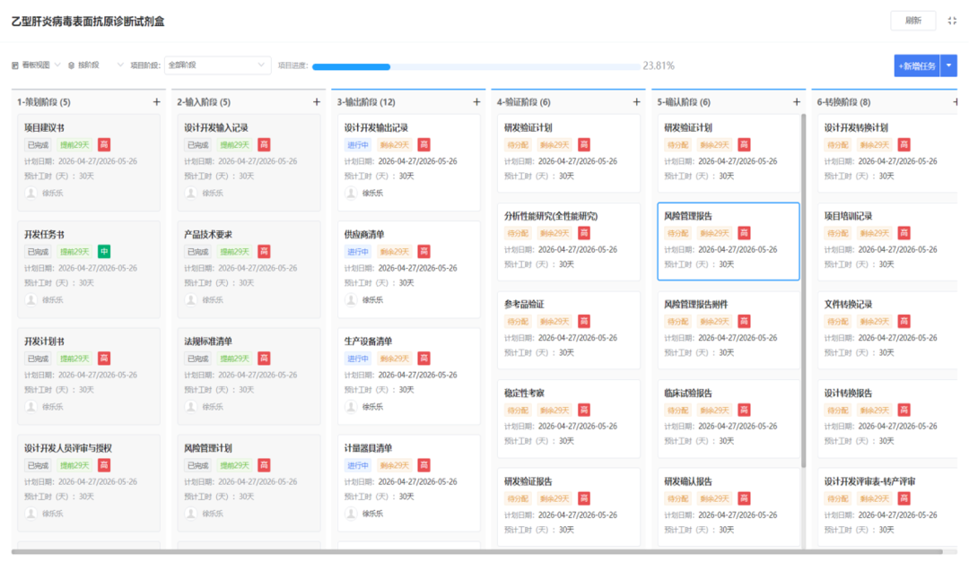Click assignee avatar on 产品技术要求 card
The image size is (969, 562).
pyautogui.click(x=191, y=299)
